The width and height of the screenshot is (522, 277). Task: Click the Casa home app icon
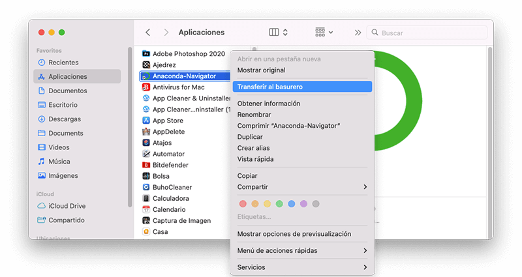(x=146, y=232)
